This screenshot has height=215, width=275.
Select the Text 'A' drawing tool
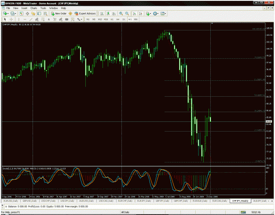pos(49,19)
